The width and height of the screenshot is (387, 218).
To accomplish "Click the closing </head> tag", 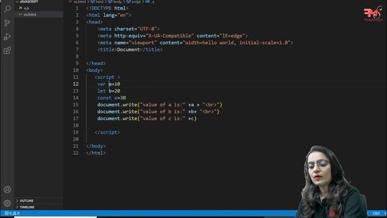I will click(96, 64).
